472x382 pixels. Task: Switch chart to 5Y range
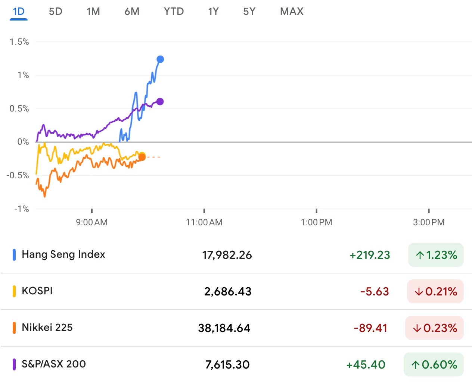click(249, 12)
